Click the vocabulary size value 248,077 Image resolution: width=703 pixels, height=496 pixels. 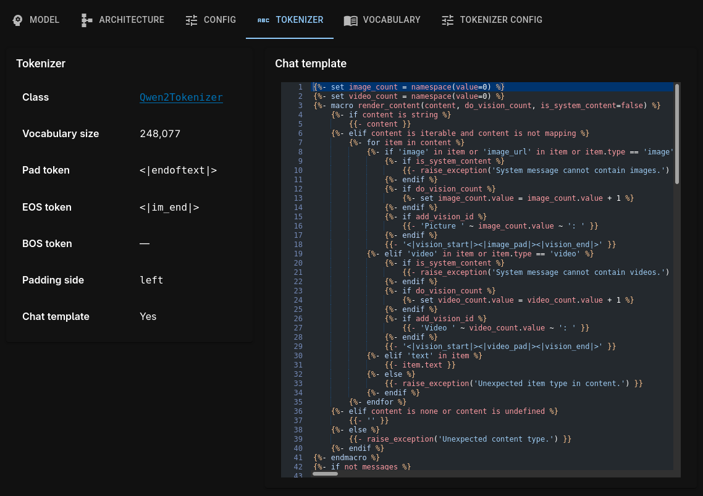point(160,133)
